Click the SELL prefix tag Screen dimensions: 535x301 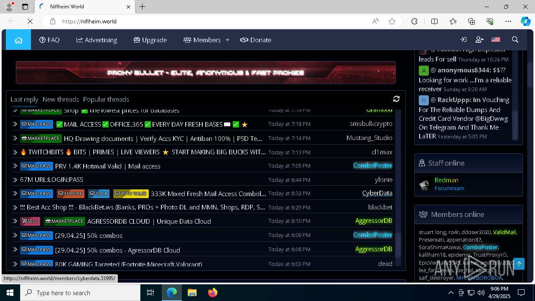pyautogui.click(x=30, y=221)
